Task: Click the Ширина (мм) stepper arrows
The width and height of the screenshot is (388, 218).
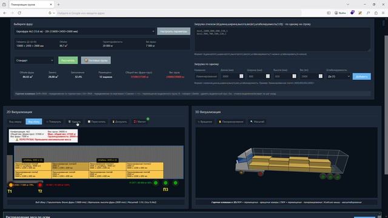Action: point(268,76)
